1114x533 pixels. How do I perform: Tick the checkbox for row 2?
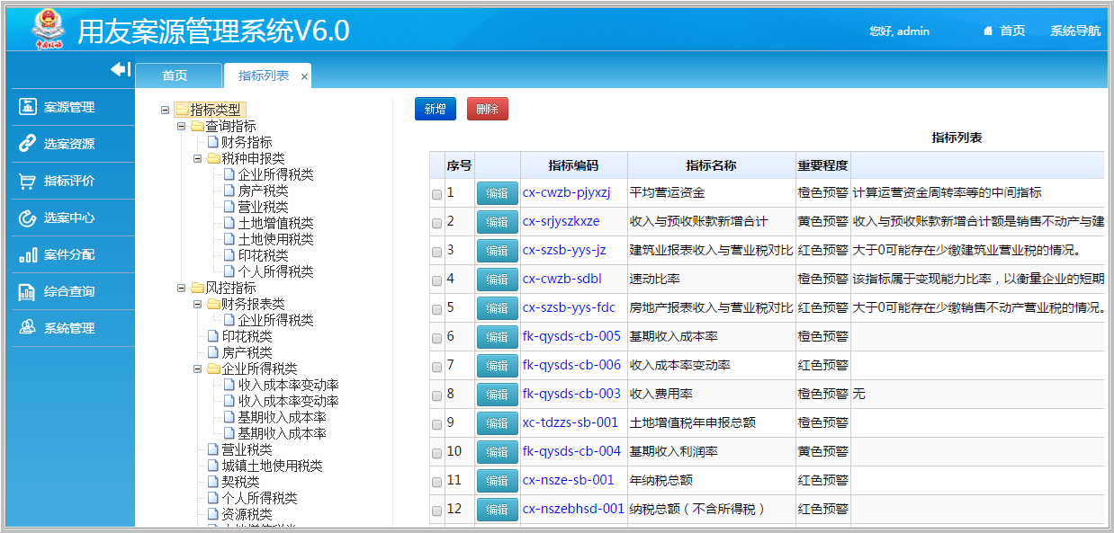tap(437, 223)
